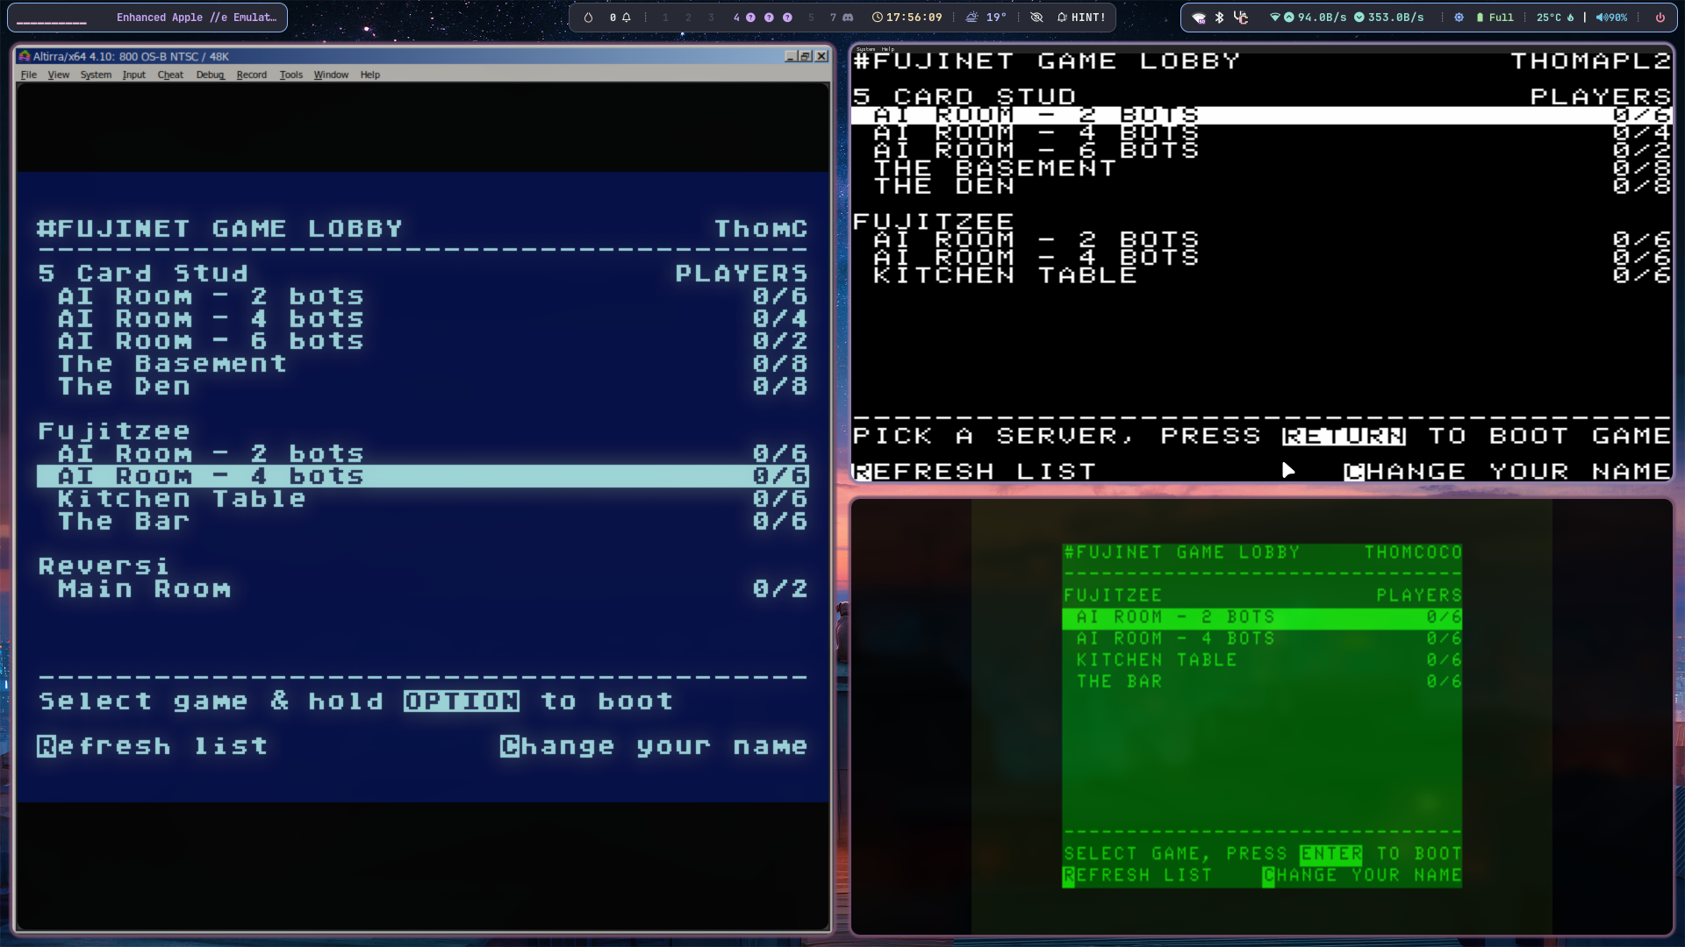Screen dimensions: 1685x947
Task: Click 'Refresh list' in Altirra lobby
Action: (x=153, y=746)
